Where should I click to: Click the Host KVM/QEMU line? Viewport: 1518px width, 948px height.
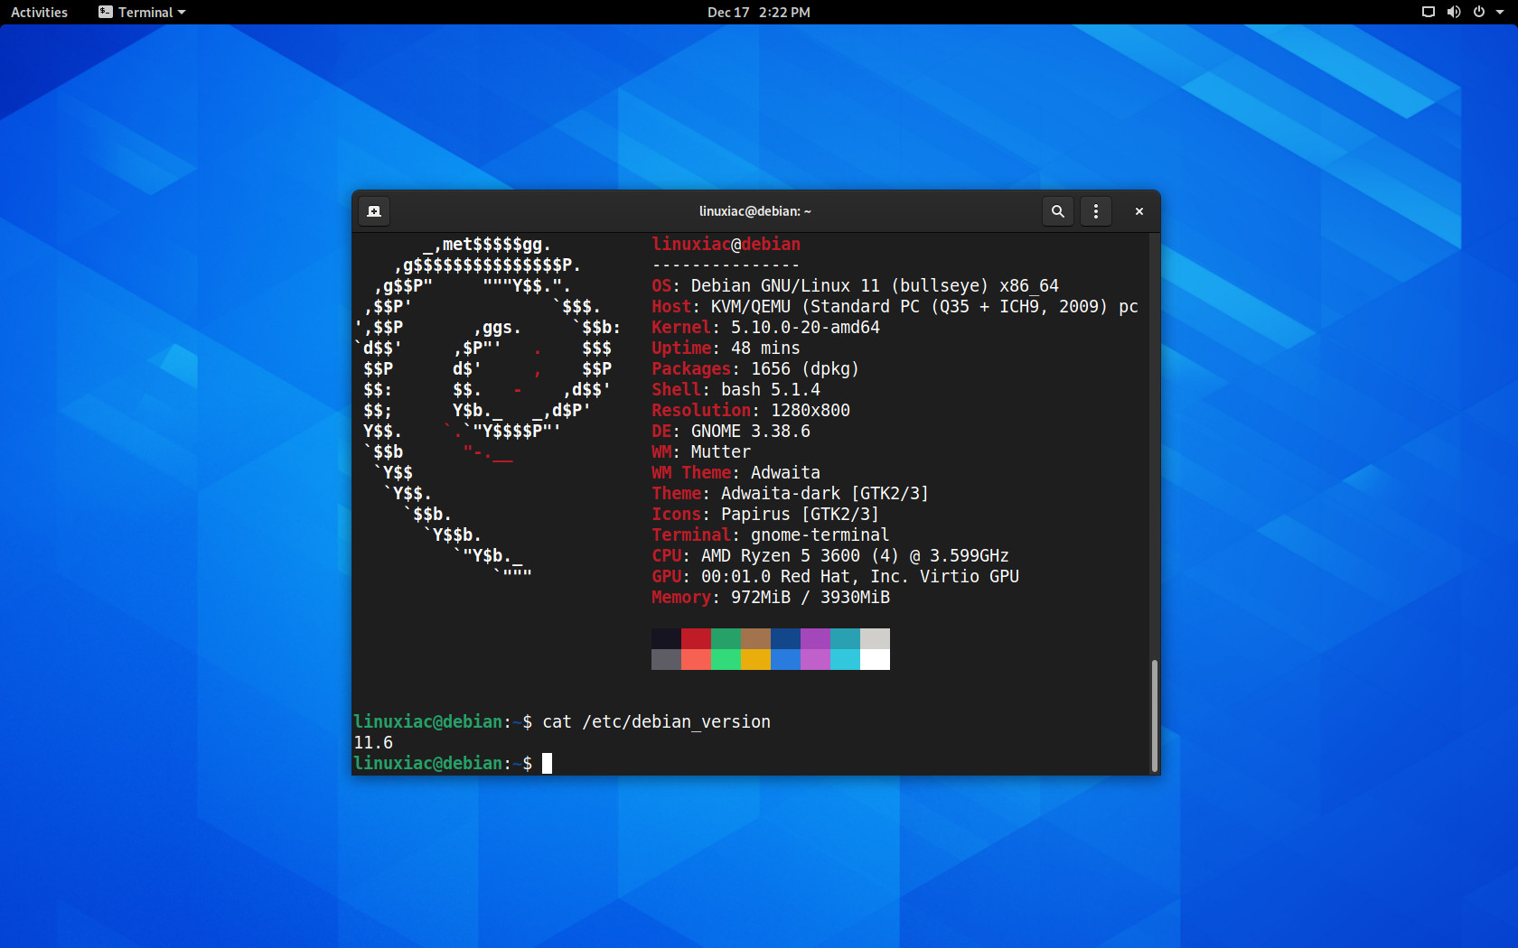coord(895,307)
